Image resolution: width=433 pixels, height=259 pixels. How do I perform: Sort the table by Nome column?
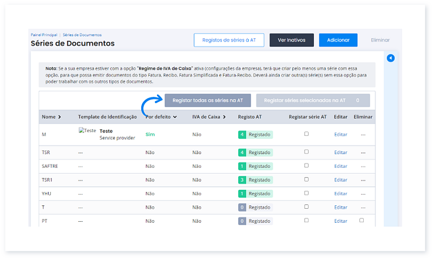pos(51,117)
